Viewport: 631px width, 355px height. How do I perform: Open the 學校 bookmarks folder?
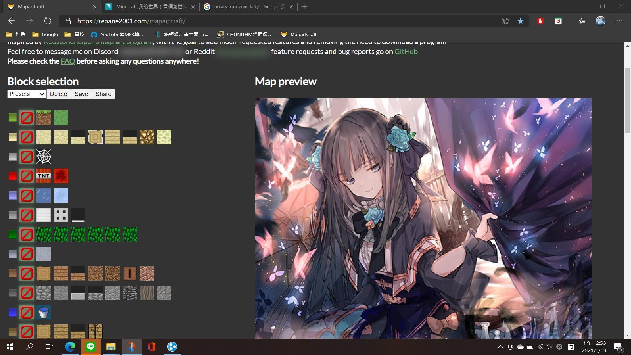coord(74,34)
